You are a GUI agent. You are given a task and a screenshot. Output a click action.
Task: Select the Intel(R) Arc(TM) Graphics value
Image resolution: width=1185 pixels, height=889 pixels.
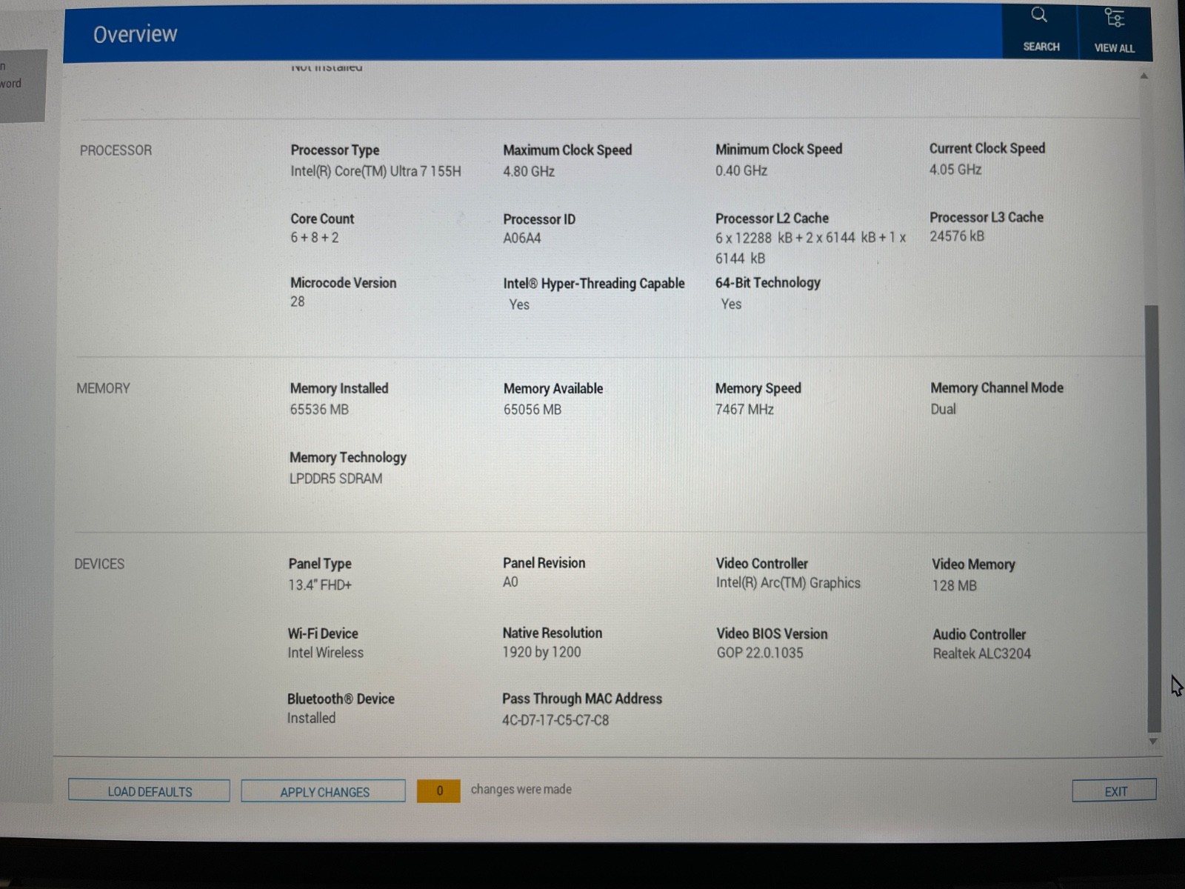[x=788, y=583]
